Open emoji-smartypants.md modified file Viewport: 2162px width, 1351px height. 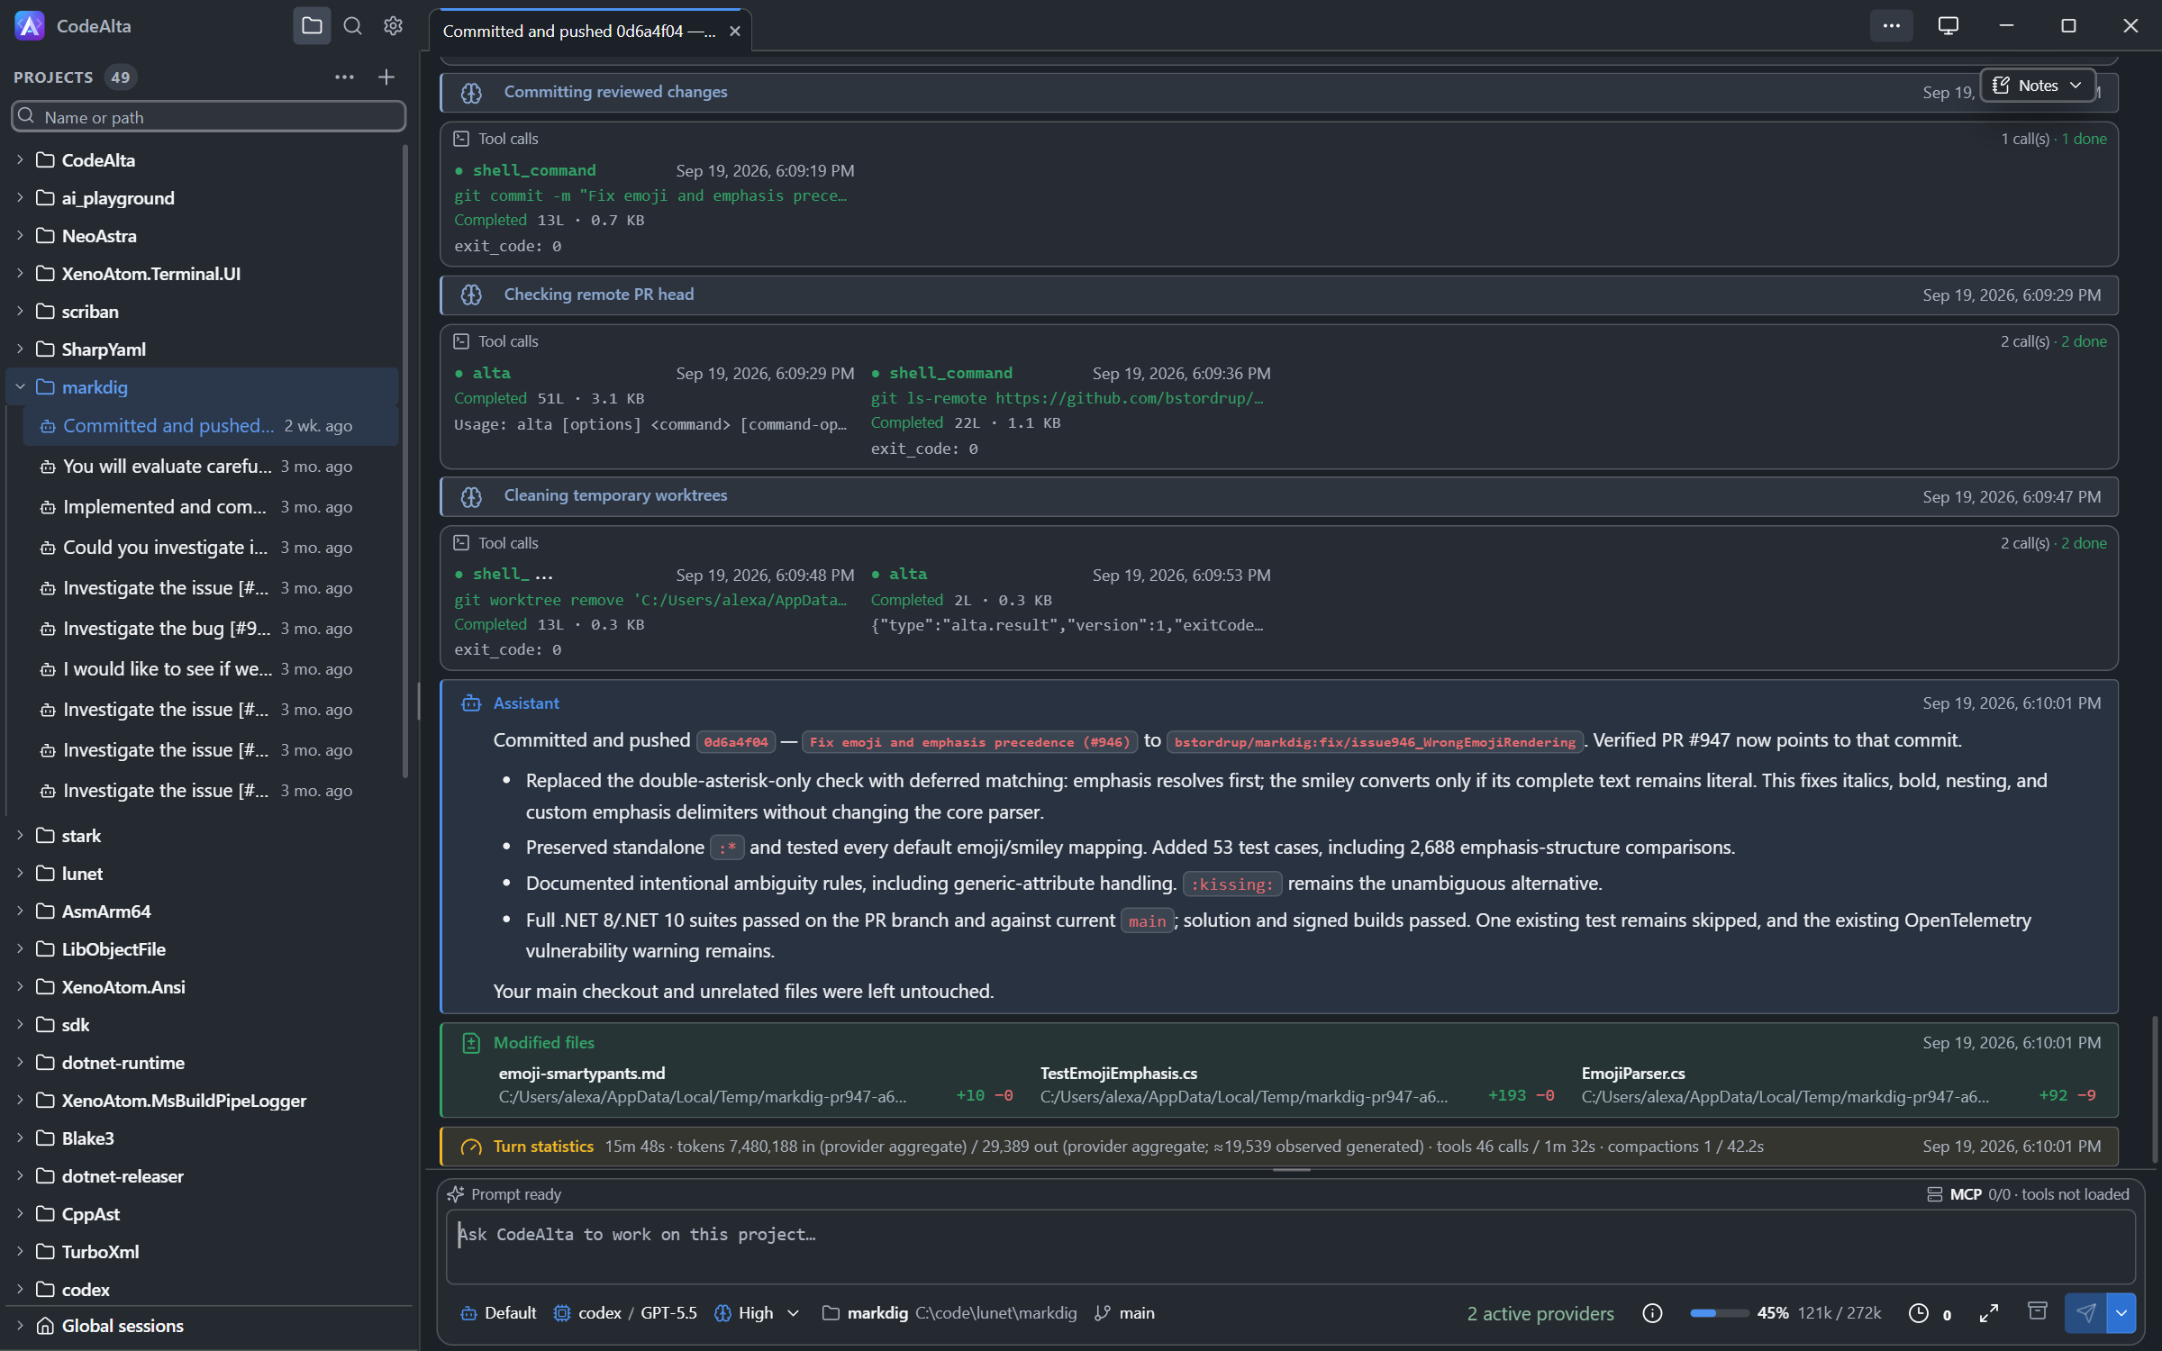(x=756, y=1084)
